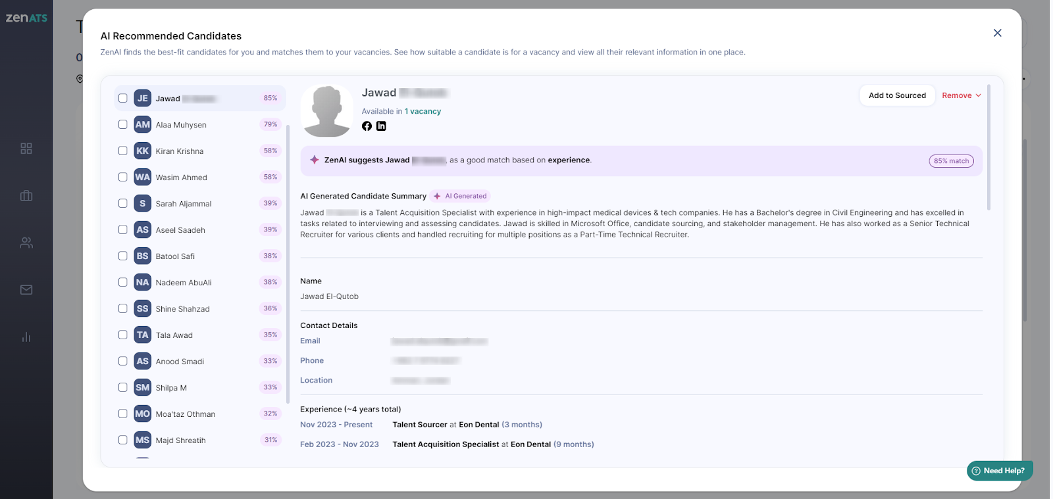
Task: Click the candidate list scrollbar
Action: pos(288,263)
